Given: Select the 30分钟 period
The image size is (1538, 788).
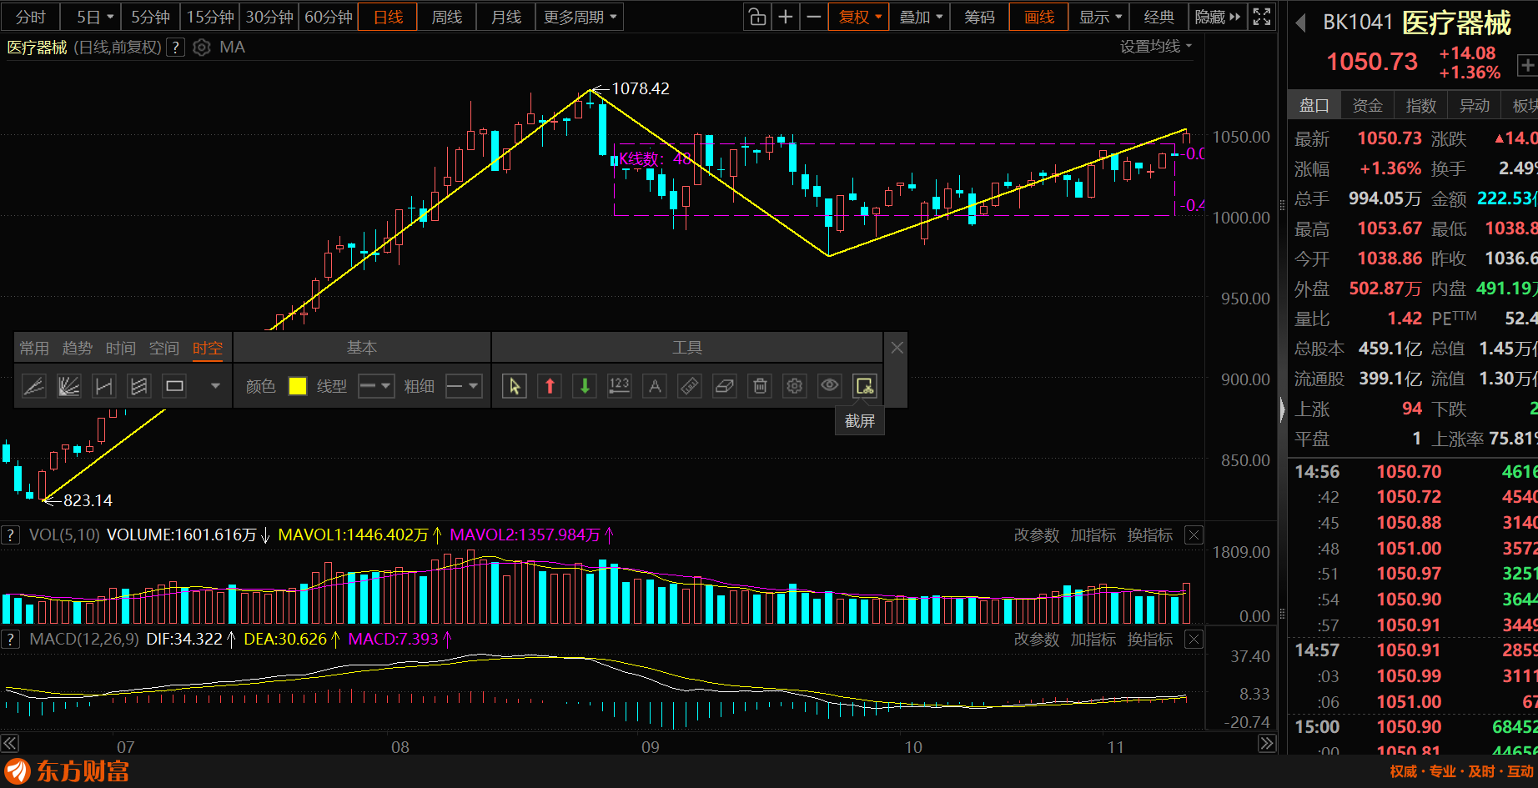Looking at the screenshot, I should [x=269, y=17].
